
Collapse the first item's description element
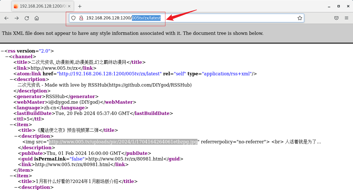point(16,136)
